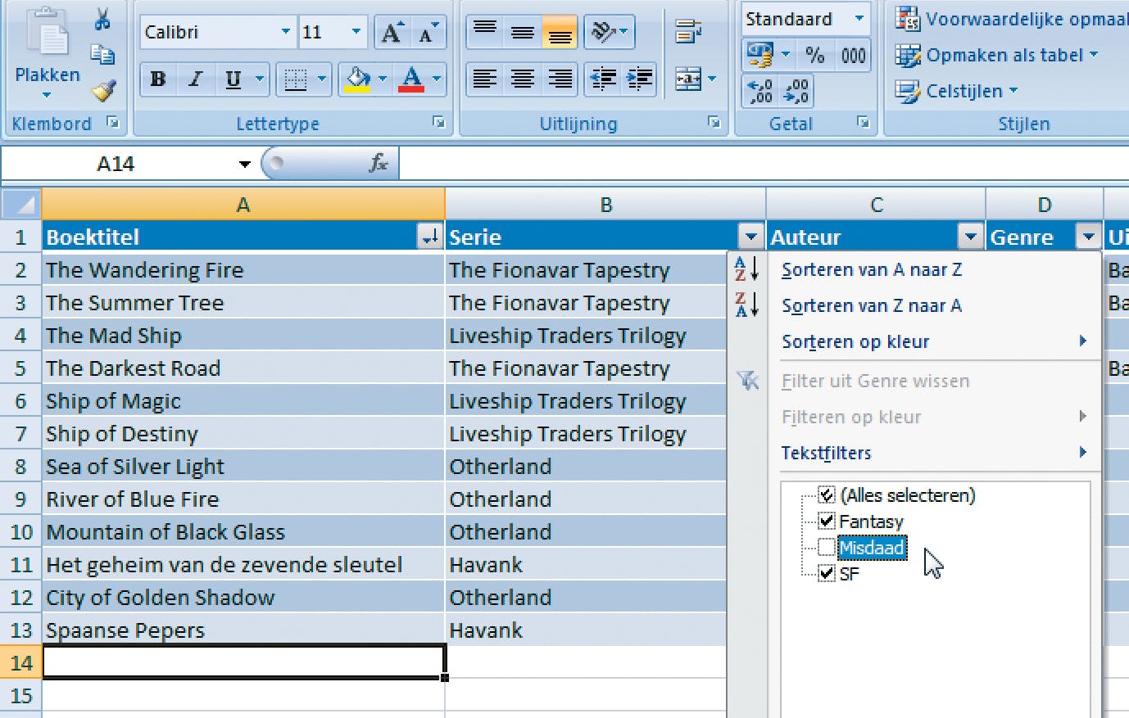Choose Sorteren van A naar Z
Viewport: 1129px width, 718px height.
[872, 269]
